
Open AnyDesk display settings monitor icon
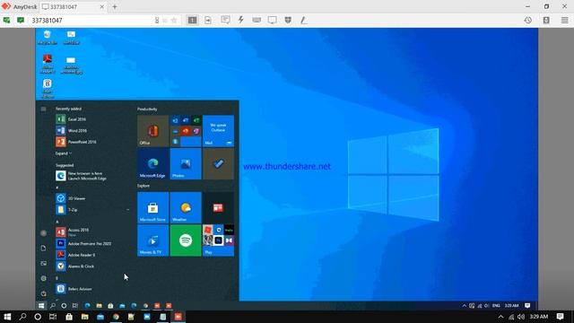click(x=272, y=20)
